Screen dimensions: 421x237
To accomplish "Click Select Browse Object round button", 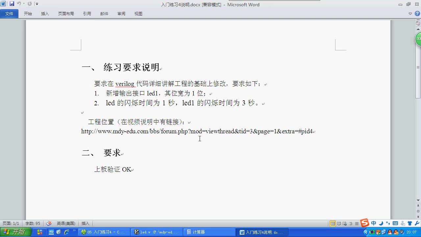I will coord(418,211).
